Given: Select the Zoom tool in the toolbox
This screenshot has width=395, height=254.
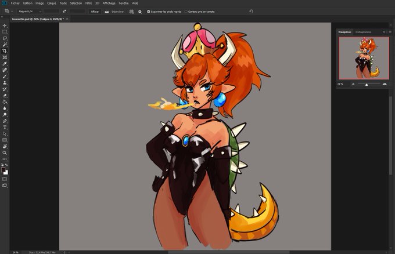Looking at the screenshot, I should 5,153.
